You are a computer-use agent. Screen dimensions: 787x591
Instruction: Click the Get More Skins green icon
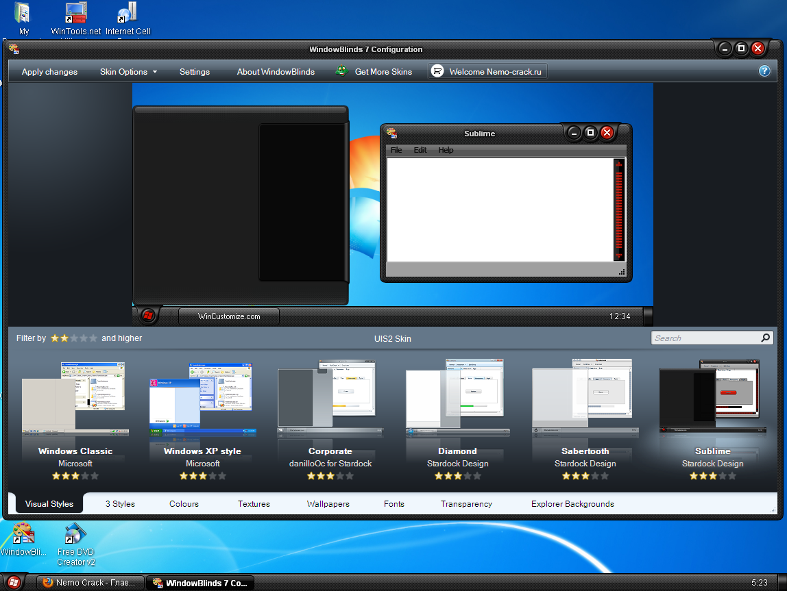tap(342, 71)
